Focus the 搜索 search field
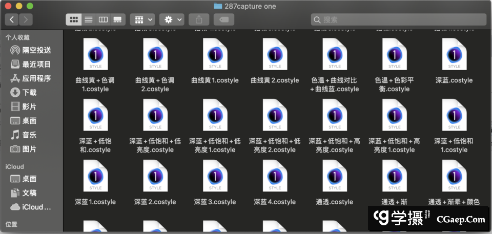 coord(399,20)
